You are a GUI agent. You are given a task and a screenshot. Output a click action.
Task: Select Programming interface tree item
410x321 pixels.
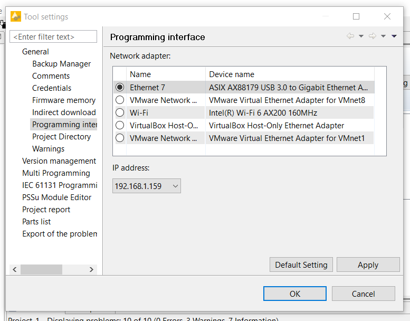pyautogui.click(x=64, y=125)
